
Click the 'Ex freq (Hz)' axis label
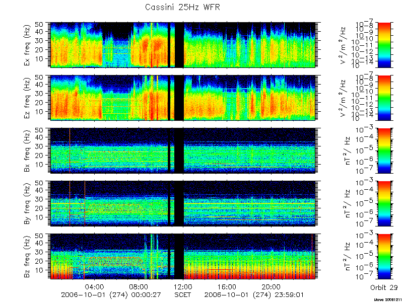point(28,45)
